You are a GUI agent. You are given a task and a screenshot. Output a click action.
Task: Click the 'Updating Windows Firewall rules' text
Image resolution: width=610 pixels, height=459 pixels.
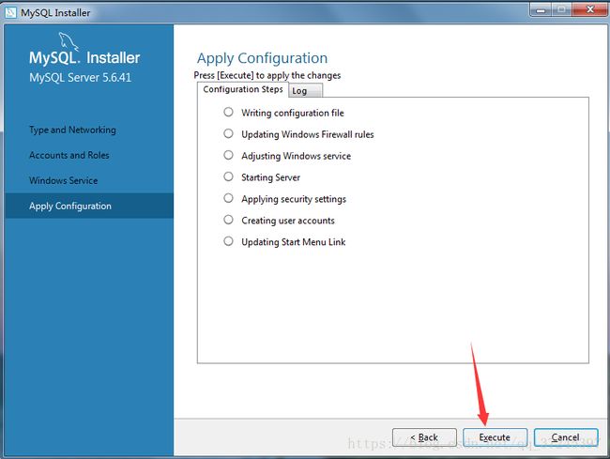307,134
